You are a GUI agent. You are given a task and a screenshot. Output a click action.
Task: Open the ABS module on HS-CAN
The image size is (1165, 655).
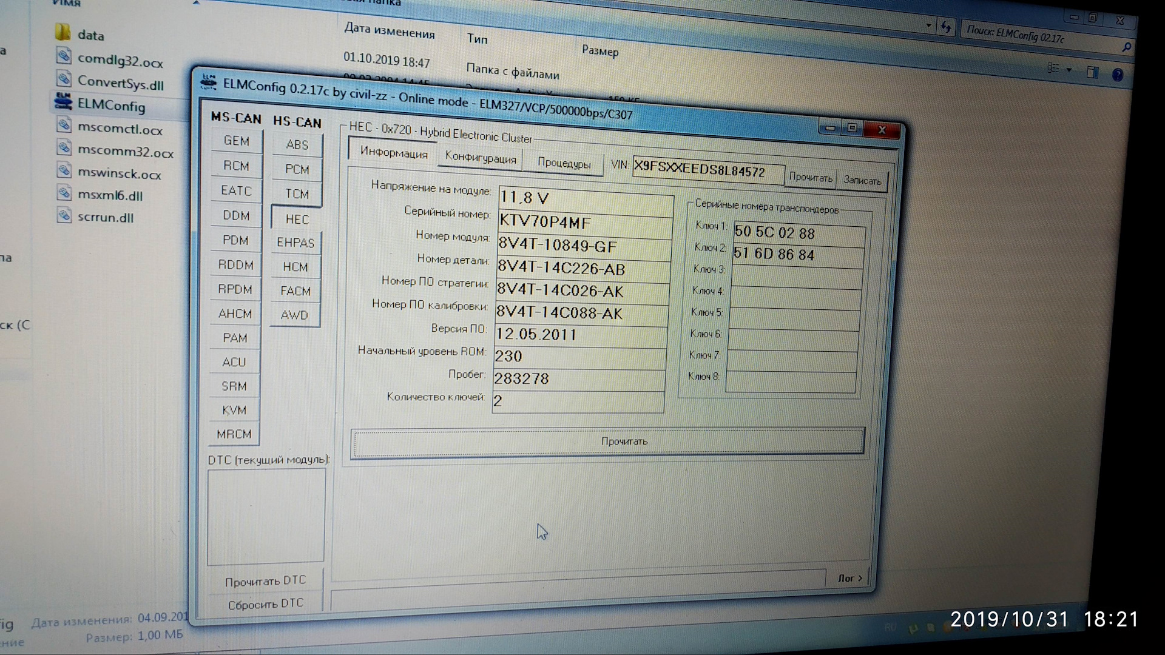click(x=297, y=145)
